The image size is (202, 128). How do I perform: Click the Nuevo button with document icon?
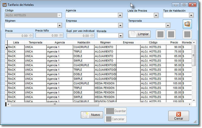[x=92, y=115]
